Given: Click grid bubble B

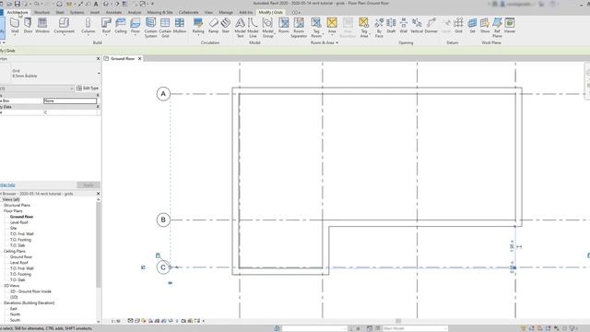Looking at the screenshot, I should pos(163,219).
